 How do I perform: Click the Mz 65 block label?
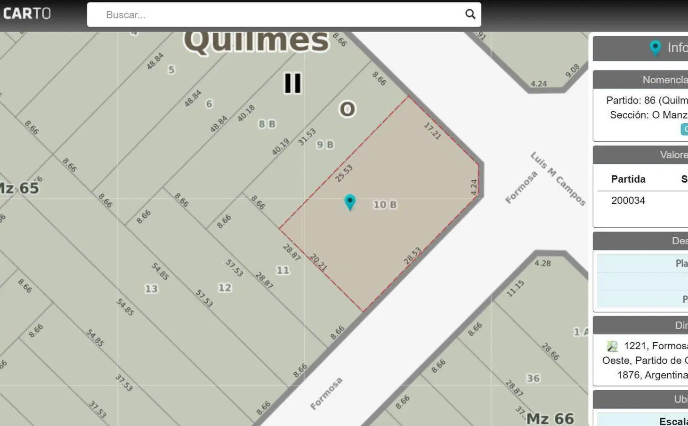19,188
